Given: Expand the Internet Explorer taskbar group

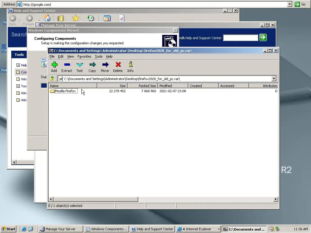Looking at the screenshot, I should (219, 229).
